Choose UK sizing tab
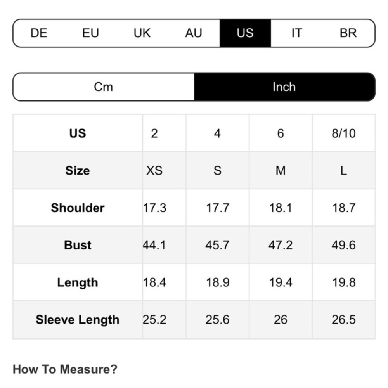The image size is (388, 388). pyautogui.click(x=142, y=33)
